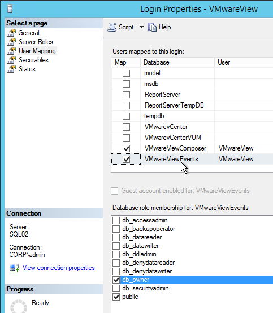Open the Script dropdown arrow

click(141, 27)
